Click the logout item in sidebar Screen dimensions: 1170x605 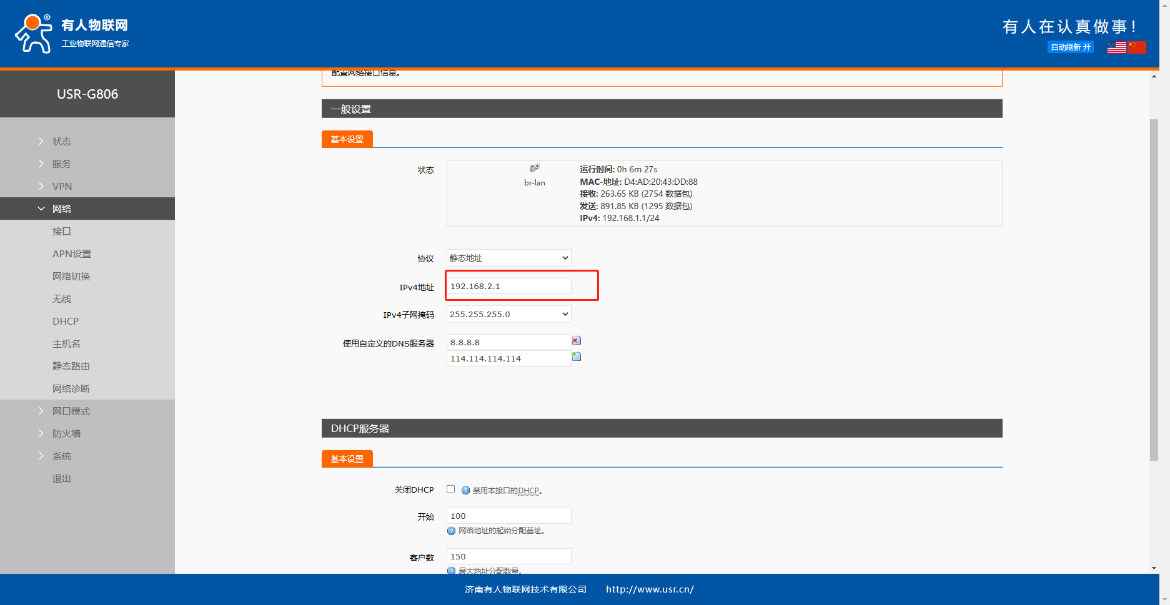62,478
